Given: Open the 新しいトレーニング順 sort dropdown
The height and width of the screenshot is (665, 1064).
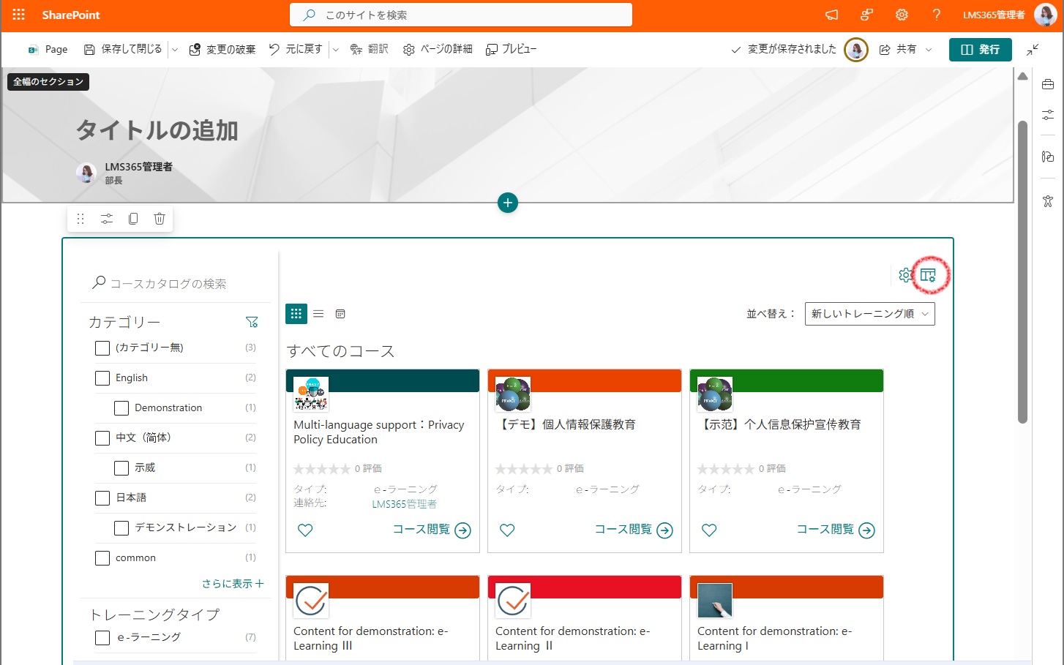Looking at the screenshot, I should point(869,314).
